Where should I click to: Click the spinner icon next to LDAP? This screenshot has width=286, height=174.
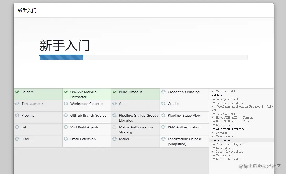17,139
